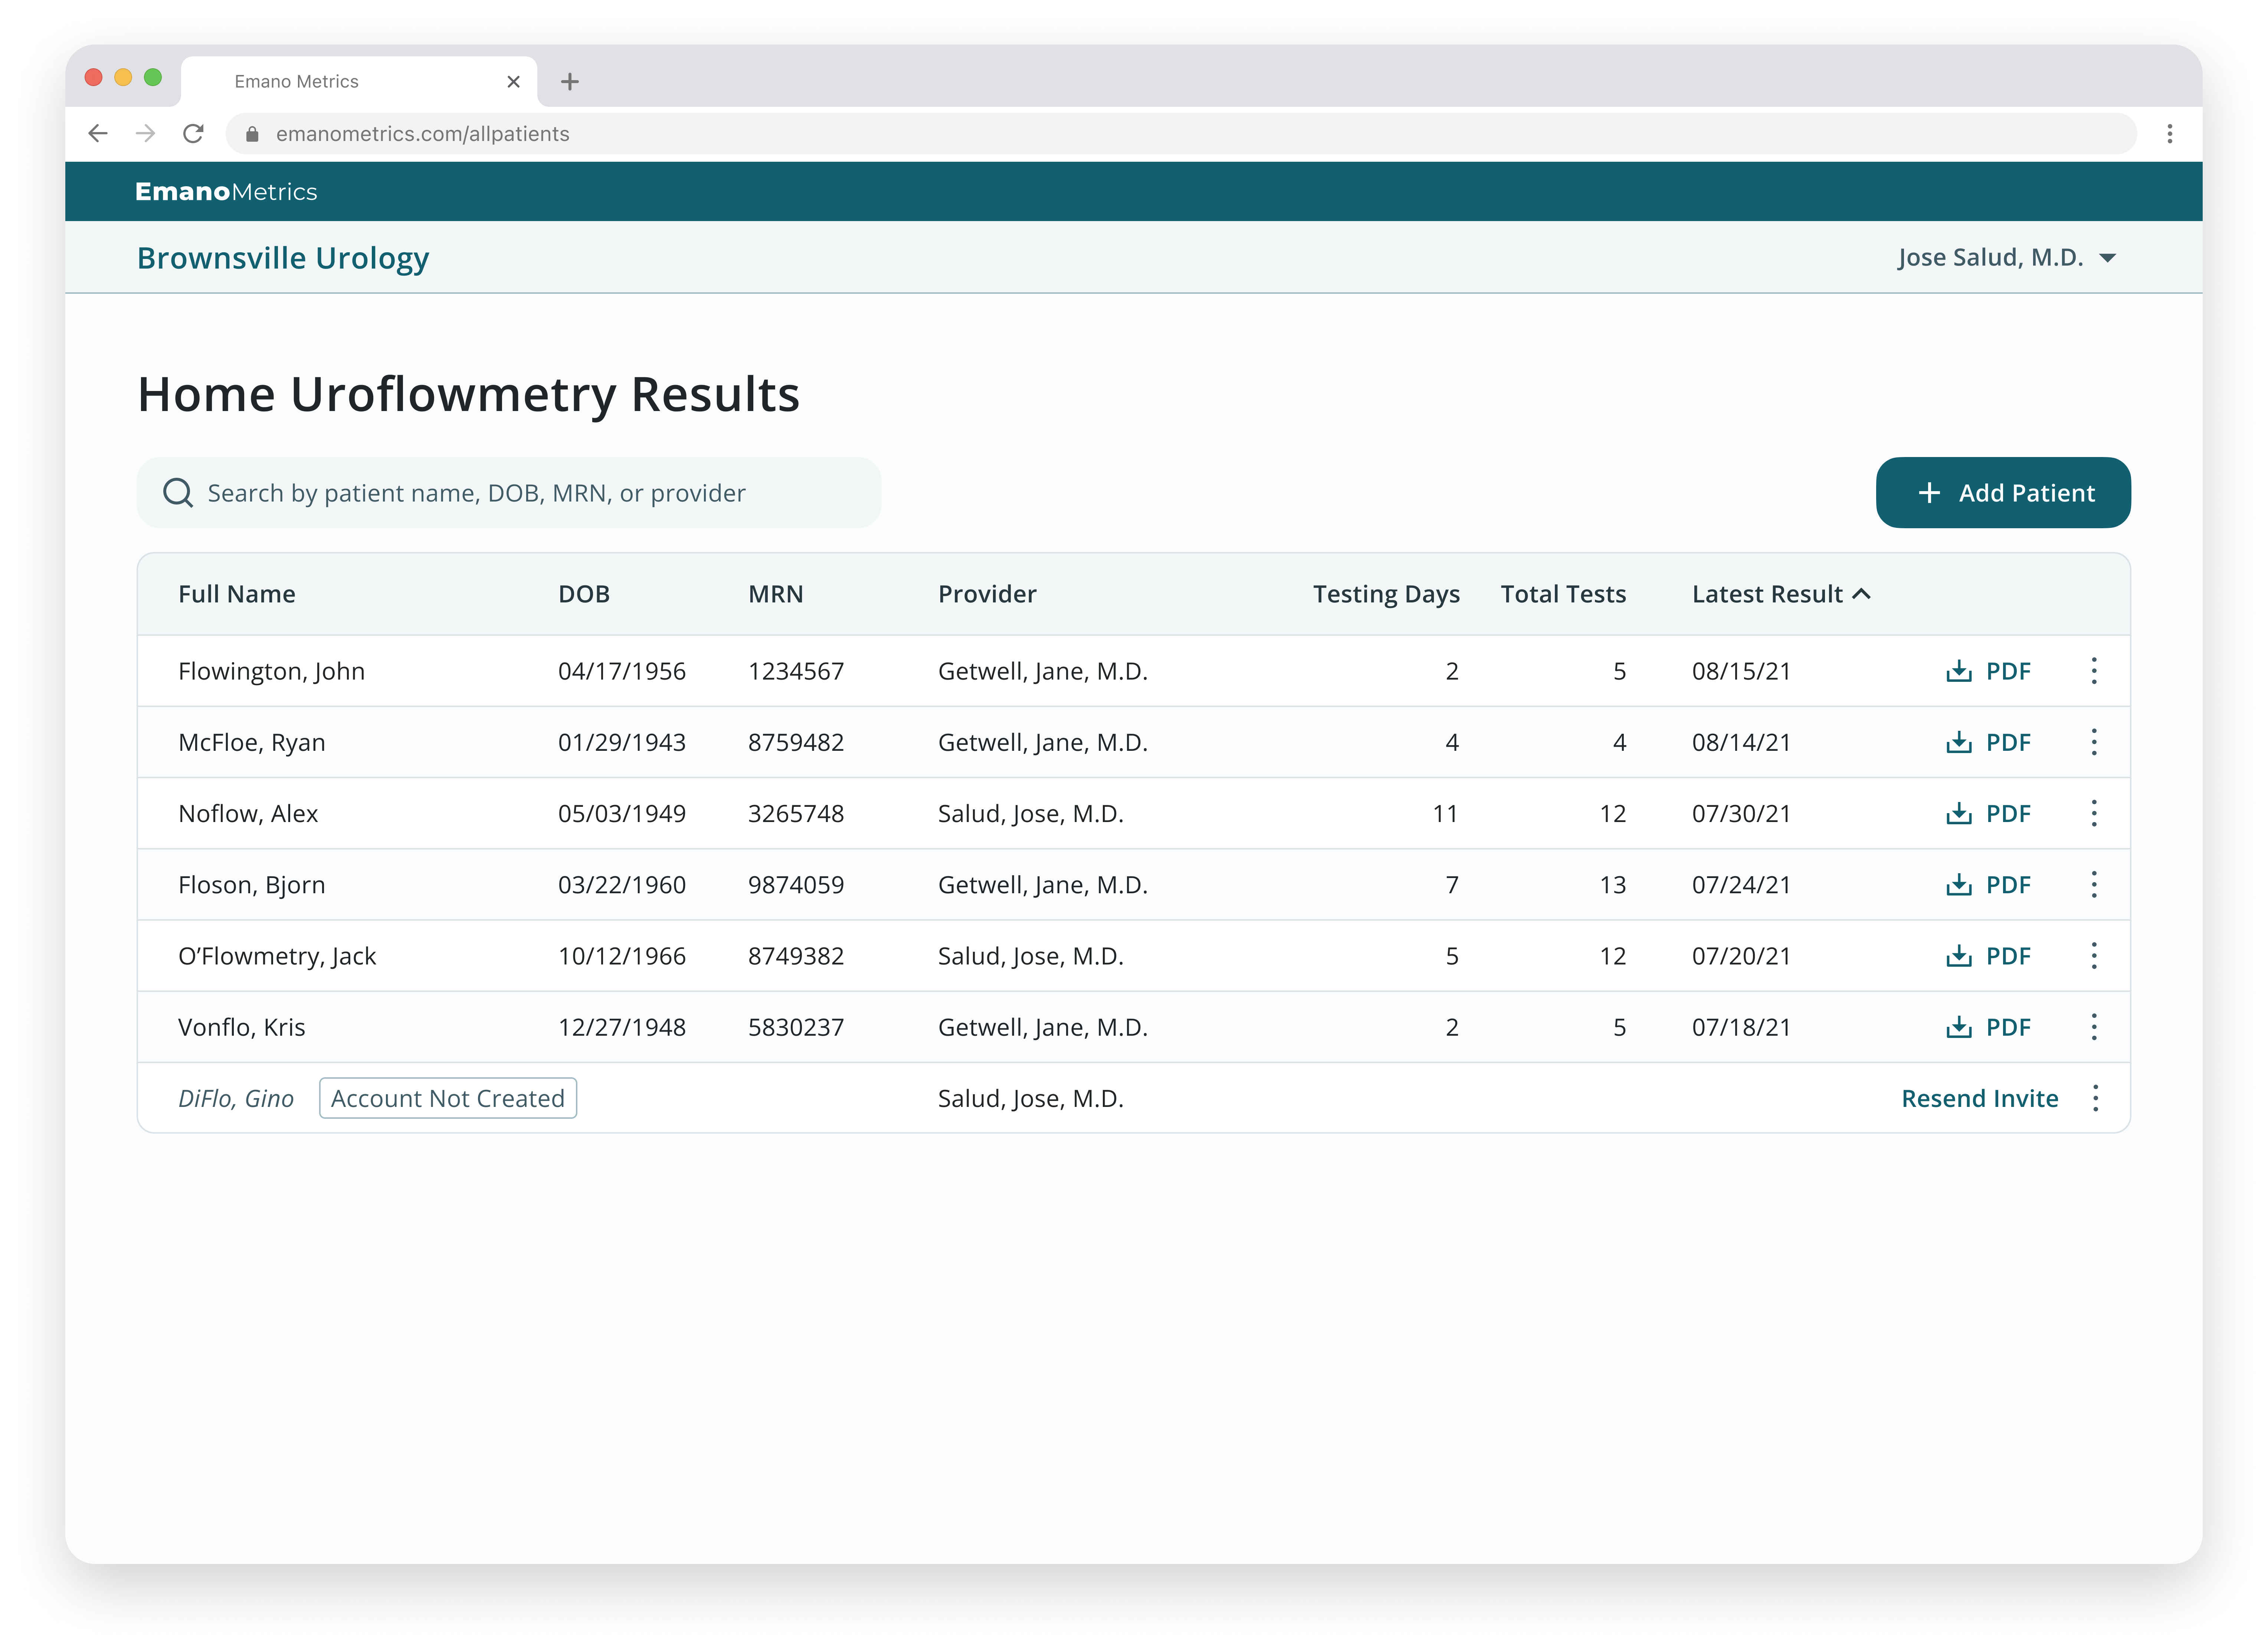
Task: Click the Resend Invite link
Action: 1980,1098
